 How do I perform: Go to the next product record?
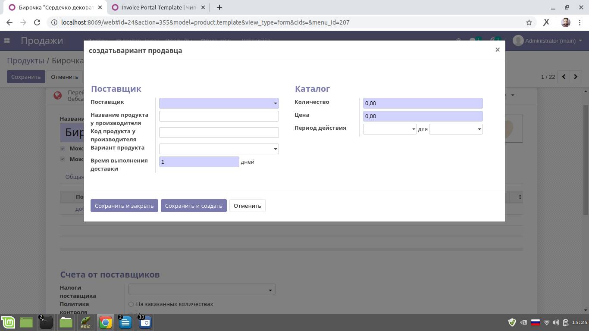[x=575, y=77]
